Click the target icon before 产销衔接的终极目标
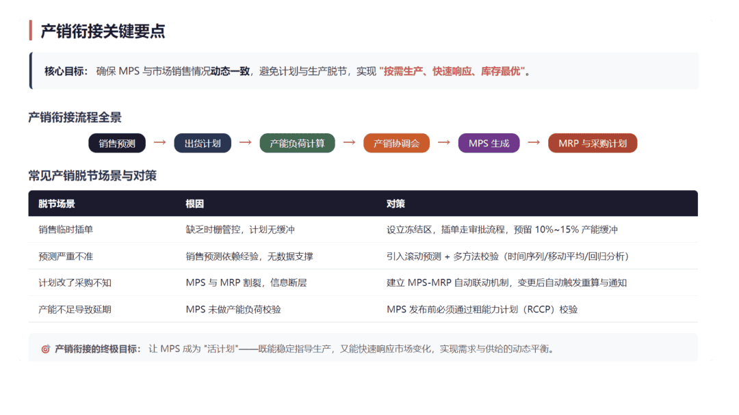Image resolution: width=739 pixels, height=415 pixels. pos(45,349)
